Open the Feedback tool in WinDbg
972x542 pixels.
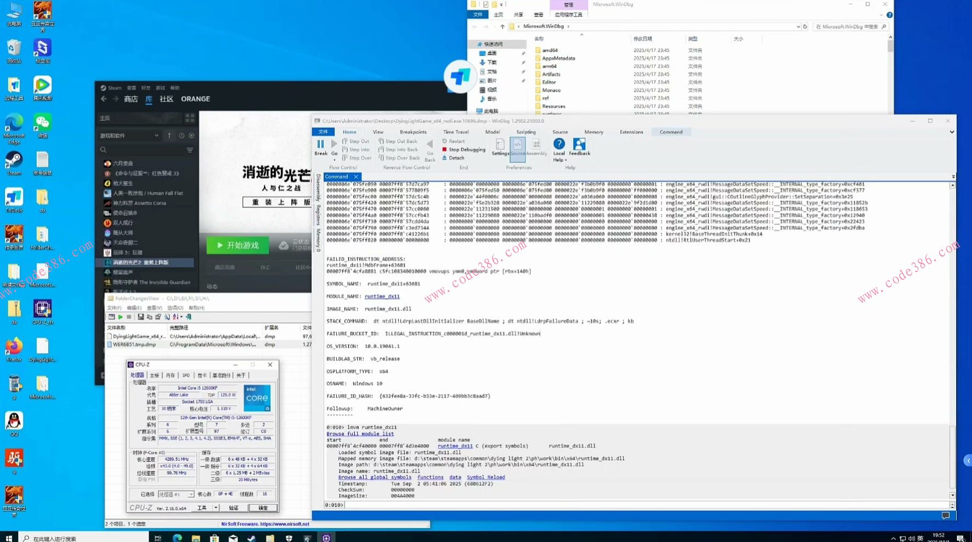tap(579, 147)
